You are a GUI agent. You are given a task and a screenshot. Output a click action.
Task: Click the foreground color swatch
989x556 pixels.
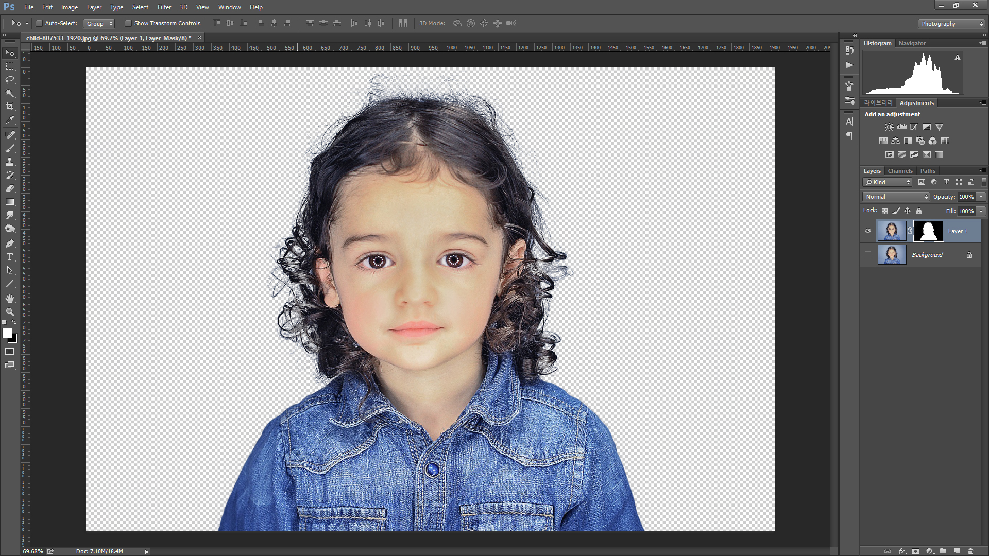pyautogui.click(x=7, y=333)
